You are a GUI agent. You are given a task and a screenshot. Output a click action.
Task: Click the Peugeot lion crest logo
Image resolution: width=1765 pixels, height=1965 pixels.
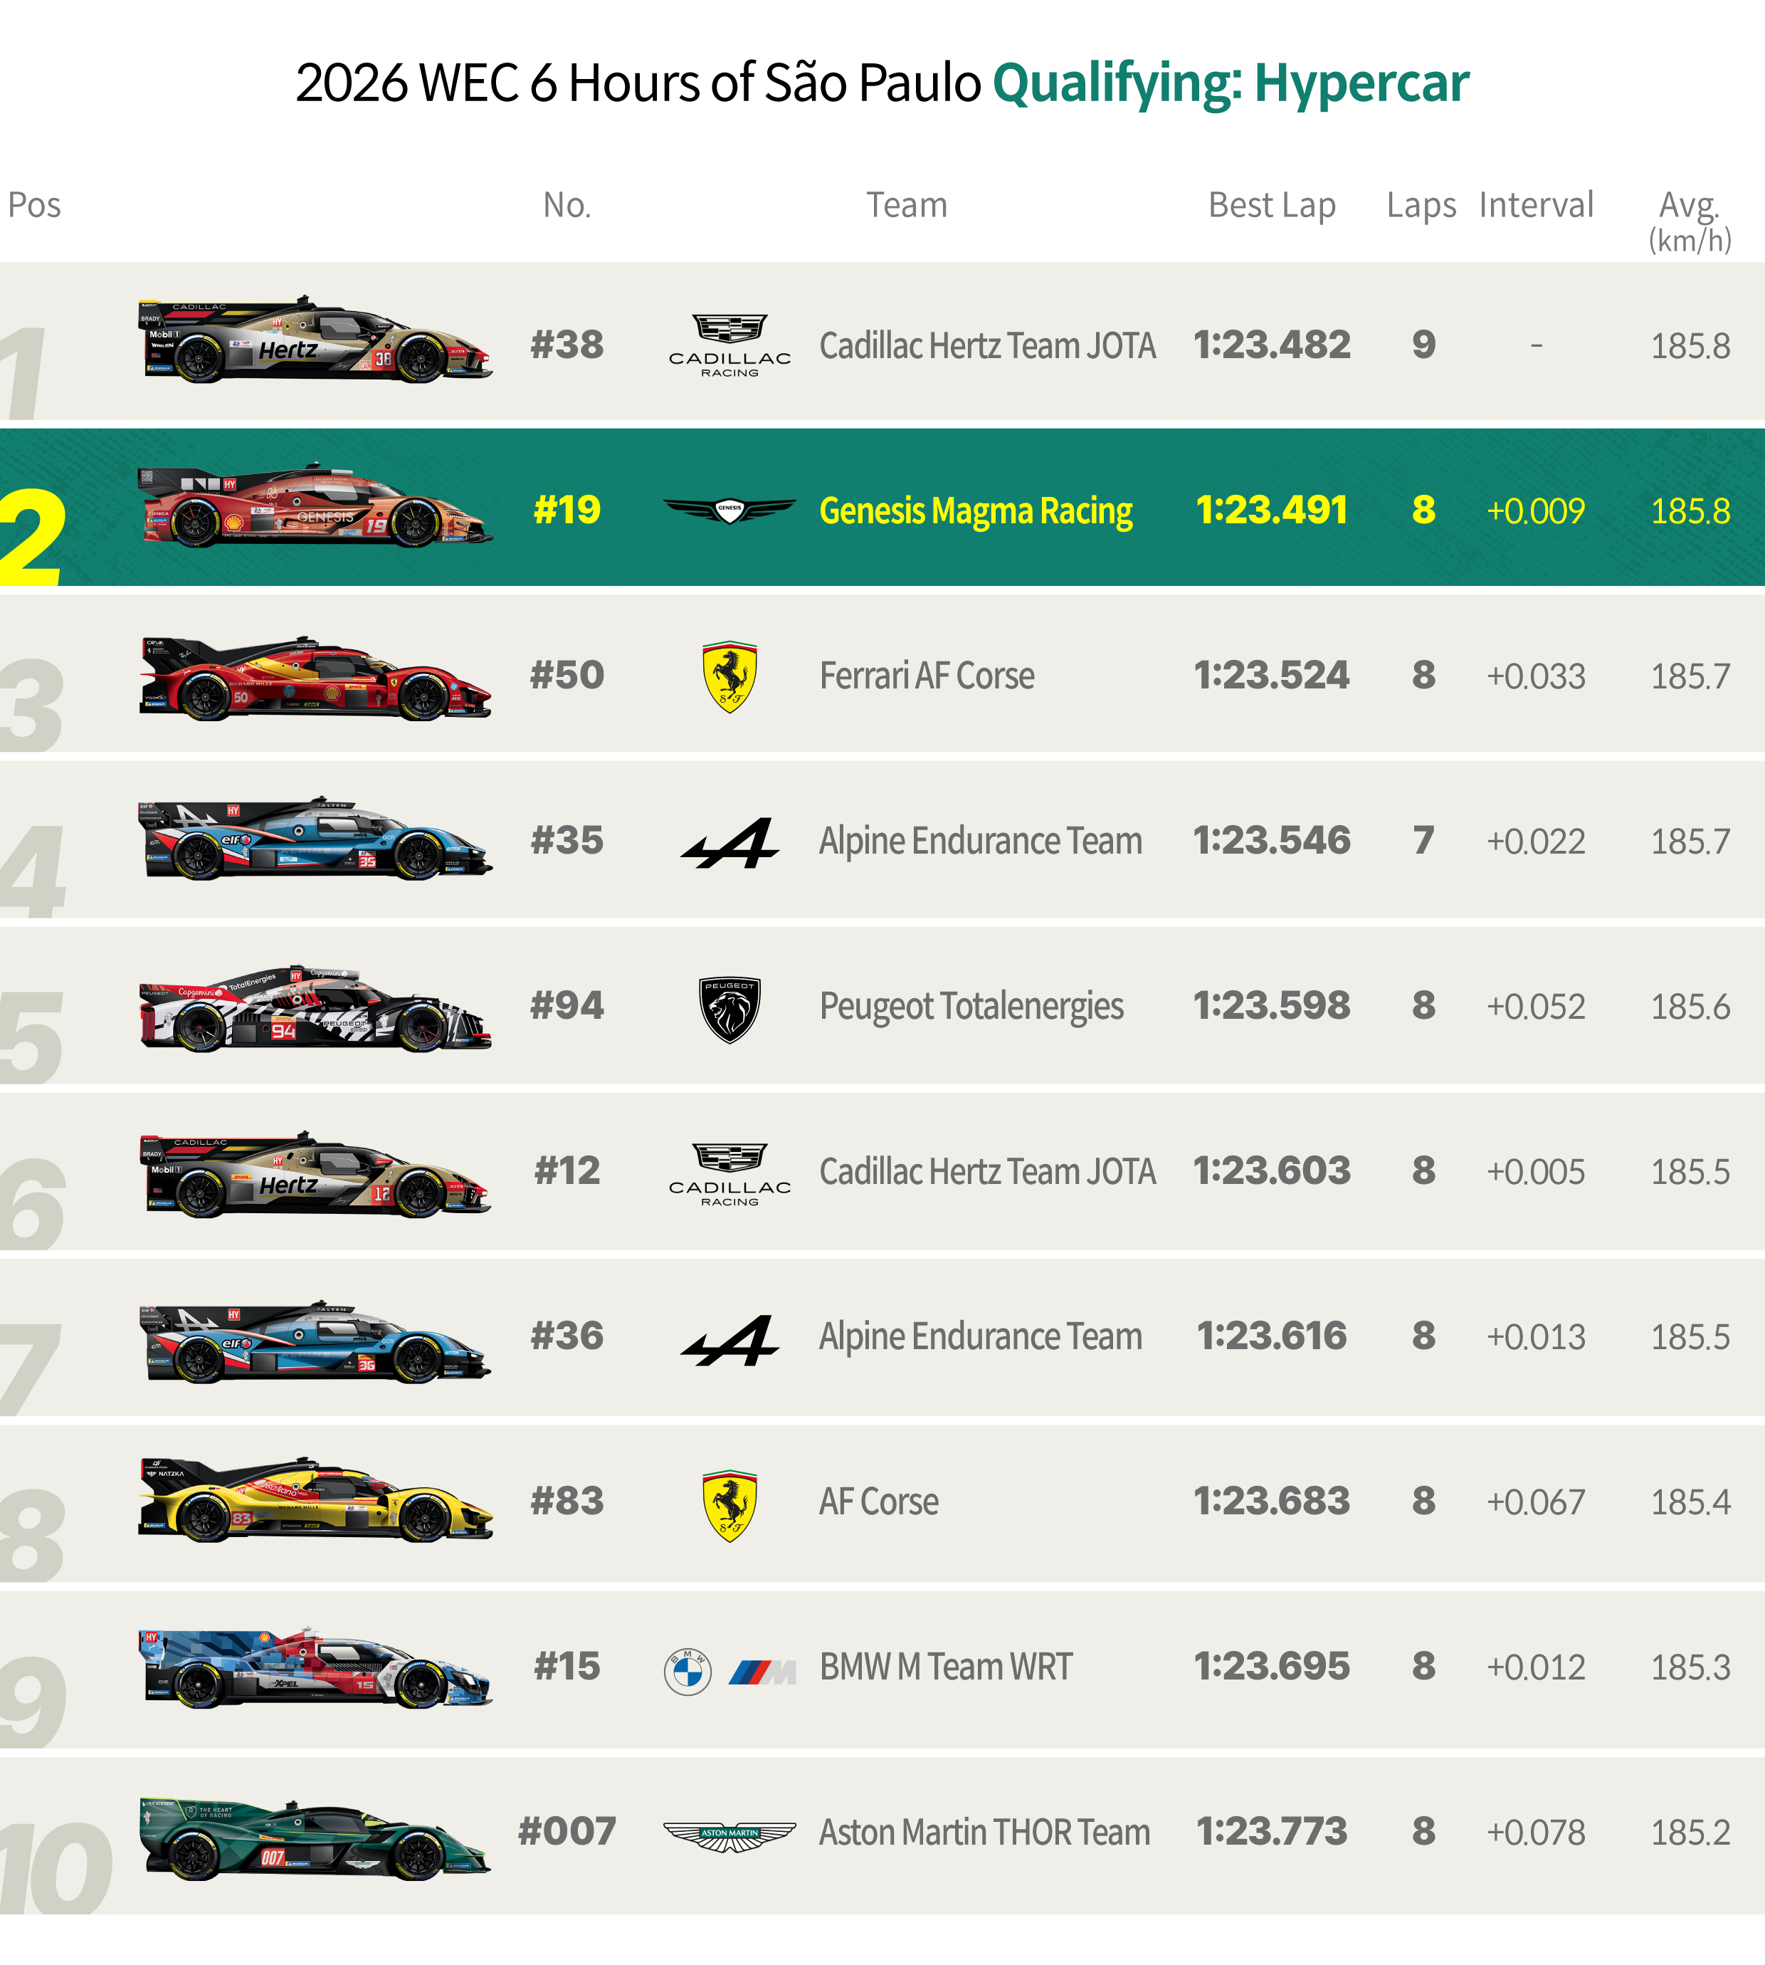tap(729, 1009)
